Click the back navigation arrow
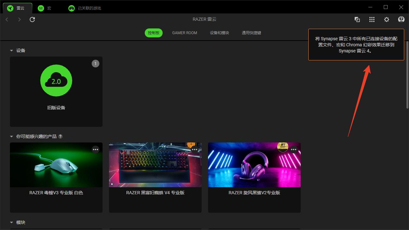This screenshot has width=409, height=230. tap(7, 19)
